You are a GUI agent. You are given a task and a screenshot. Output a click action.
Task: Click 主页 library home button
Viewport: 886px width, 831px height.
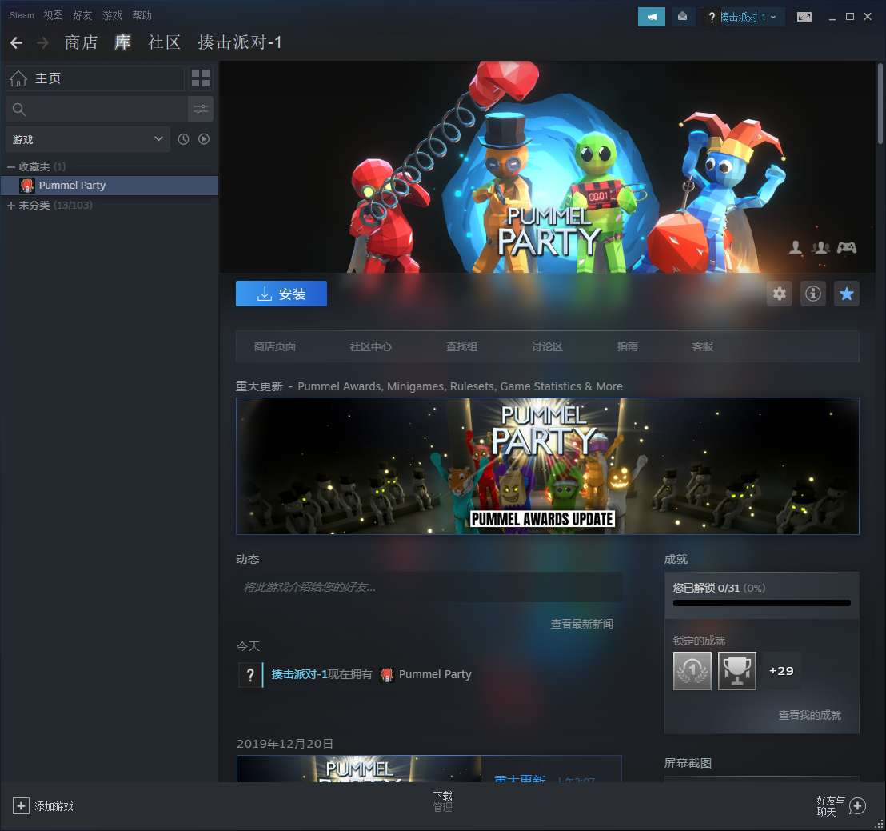coord(95,78)
